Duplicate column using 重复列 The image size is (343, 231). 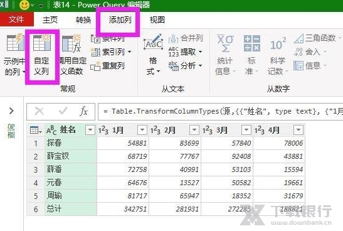(x=108, y=66)
